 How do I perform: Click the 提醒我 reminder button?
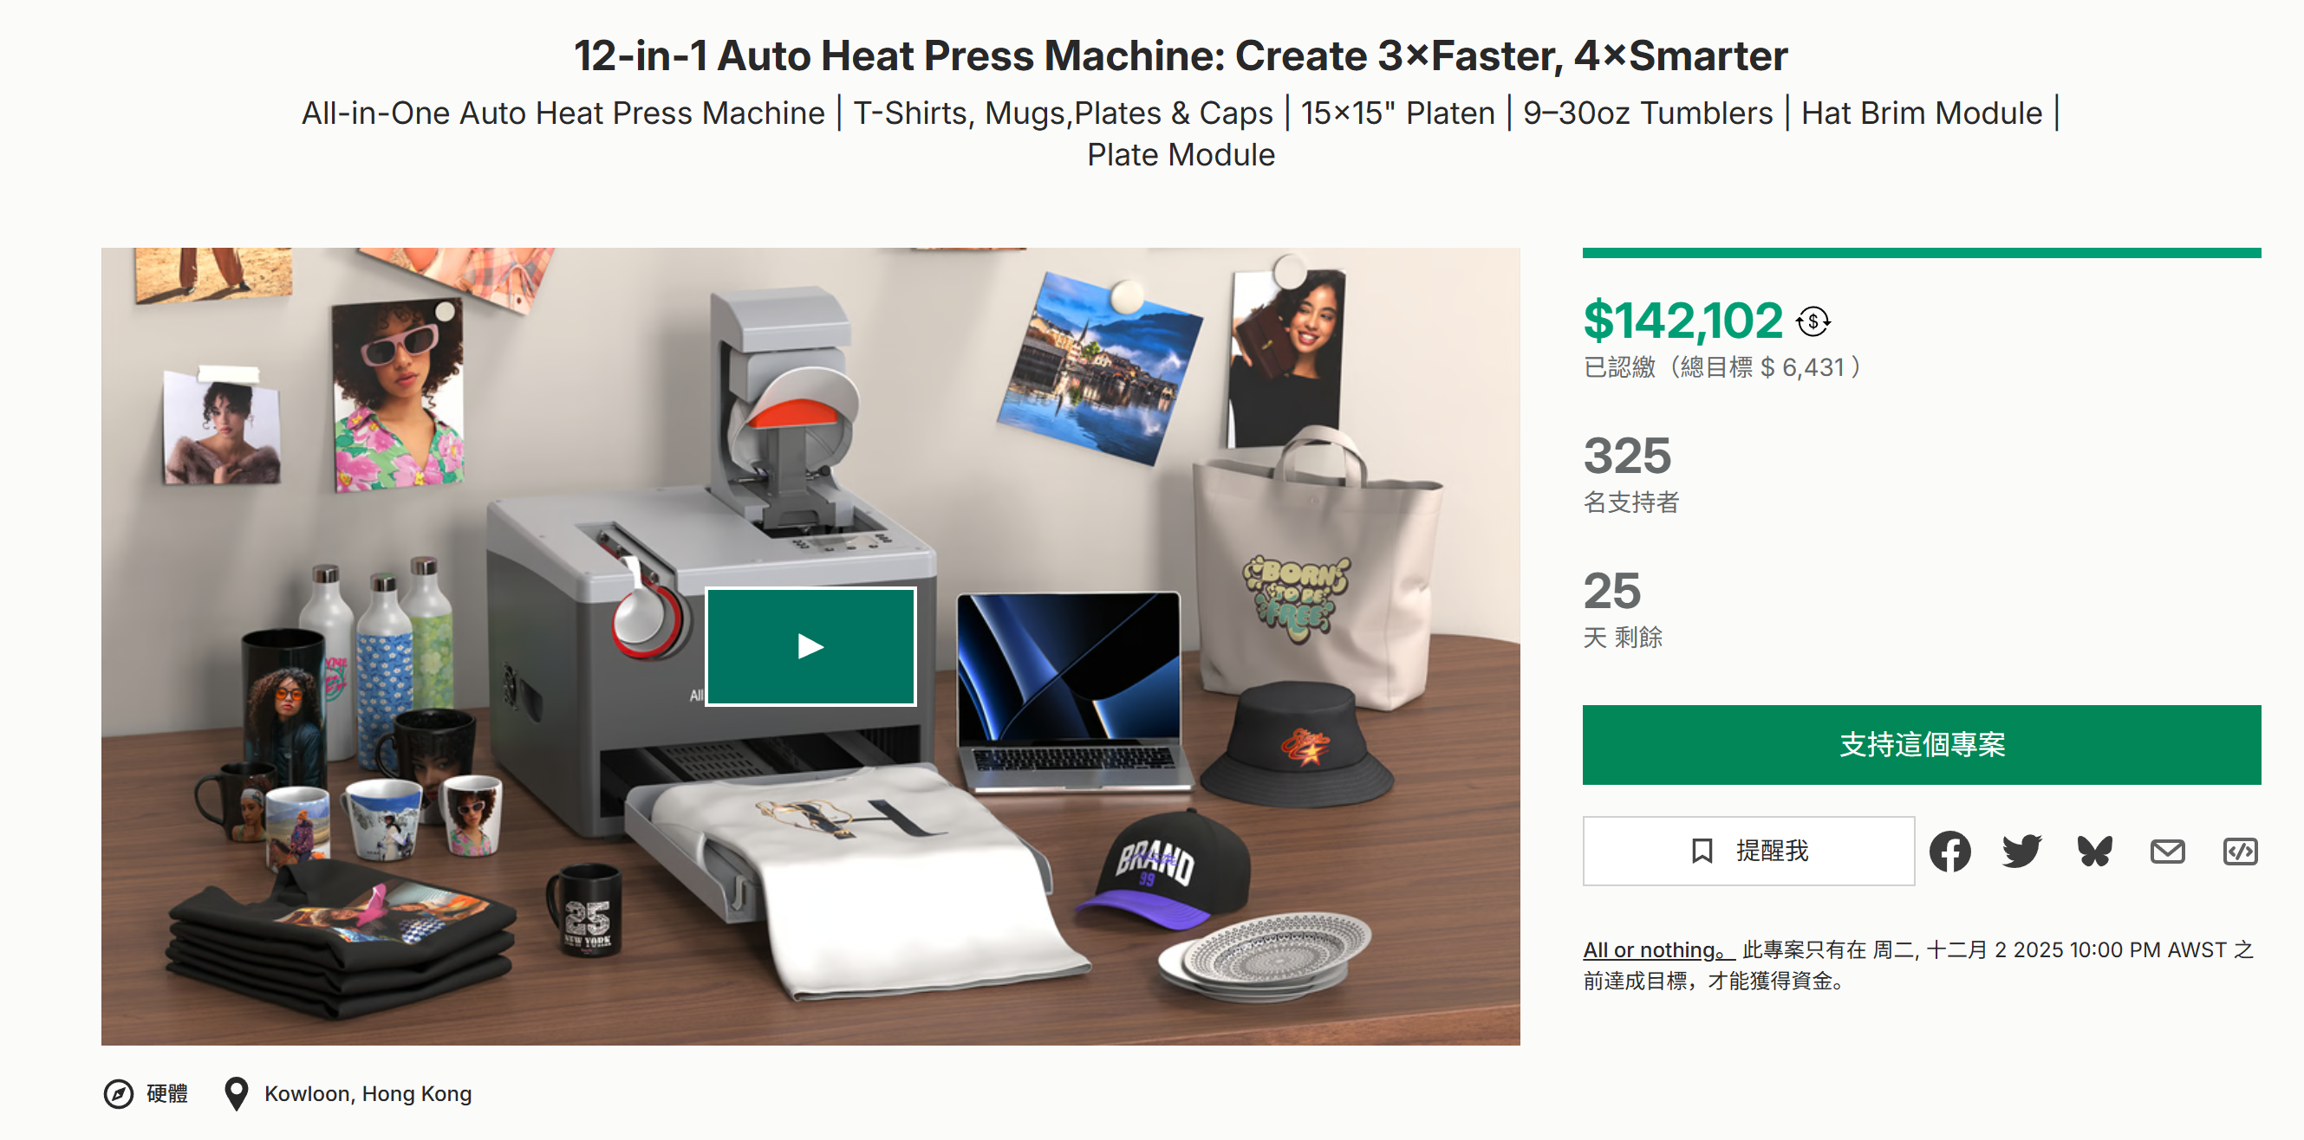click(x=1748, y=851)
